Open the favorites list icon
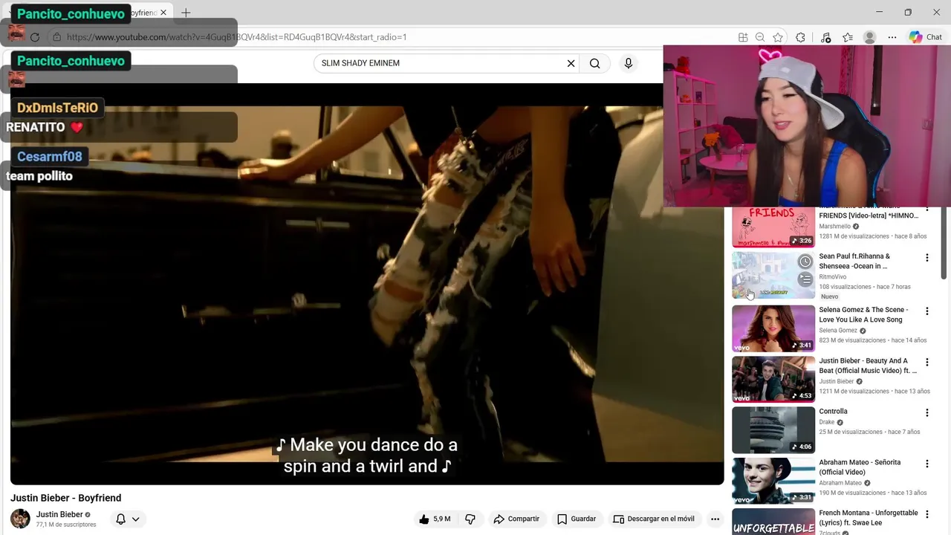The width and height of the screenshot is (951, 535). (x=848, y=37)
